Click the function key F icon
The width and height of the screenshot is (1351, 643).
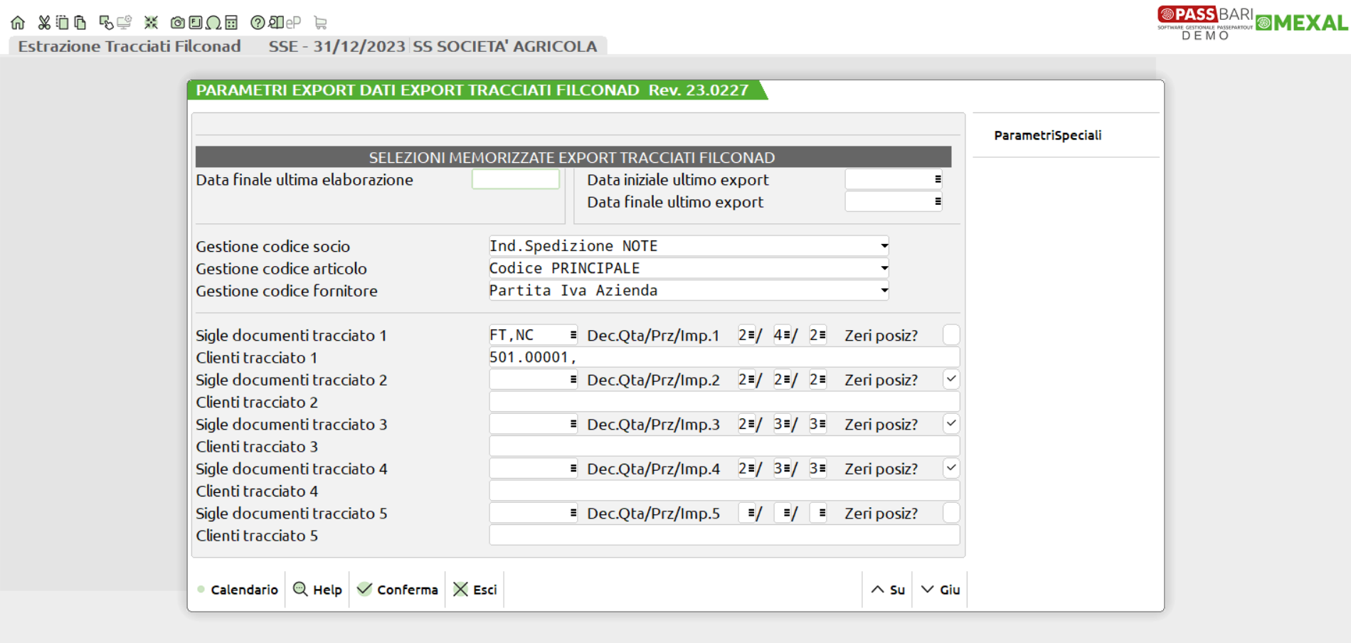(x=196, y=23)
